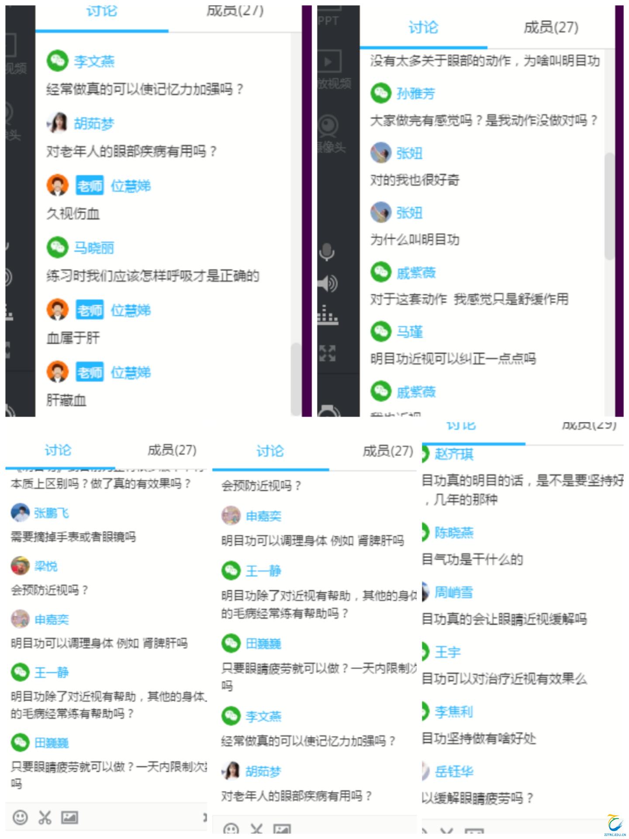Click 胡茹梦's avatar in top-left chat

(58, 123)
